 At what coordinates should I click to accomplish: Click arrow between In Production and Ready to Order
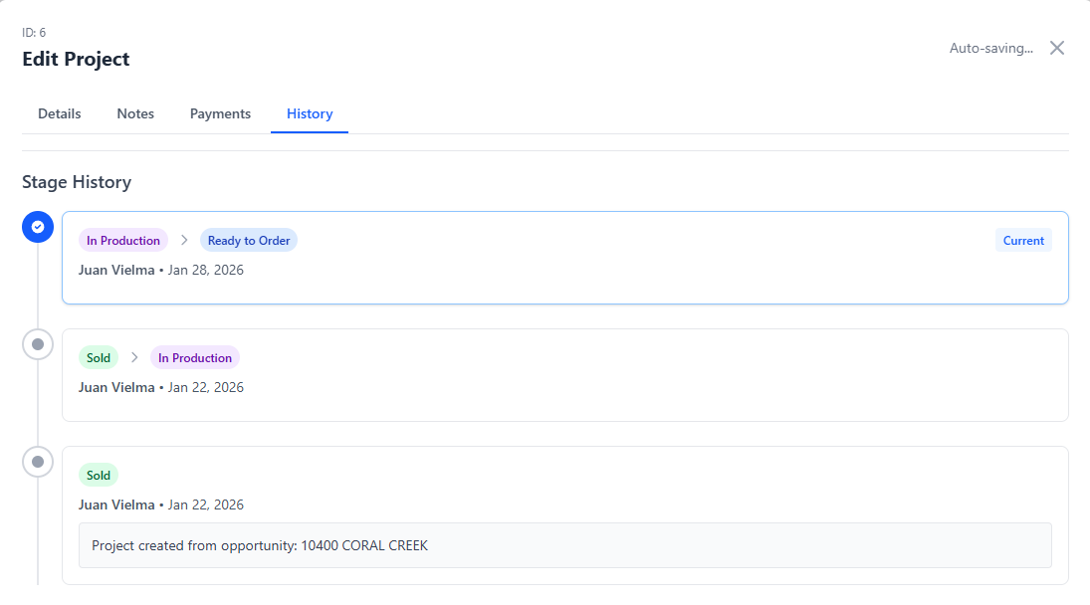click(184, 240)
